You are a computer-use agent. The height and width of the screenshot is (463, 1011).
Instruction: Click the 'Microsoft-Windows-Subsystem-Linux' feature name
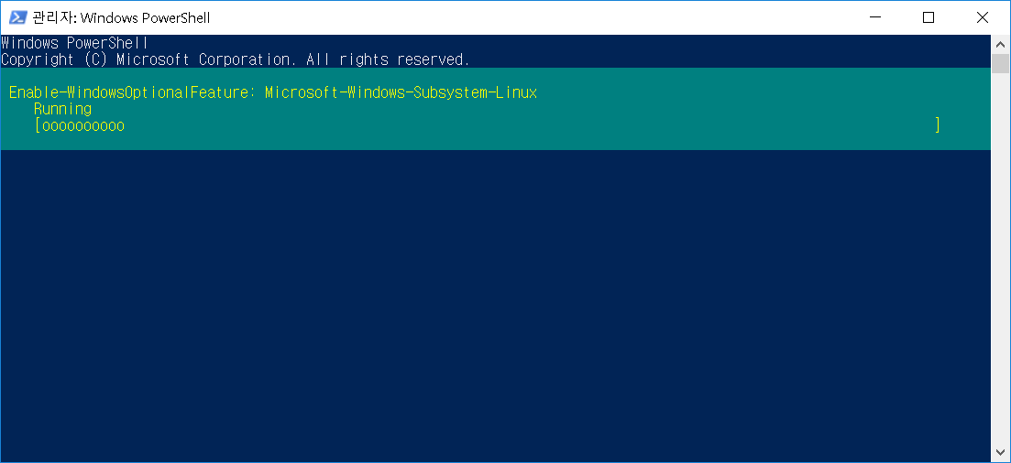coord(401,92)
